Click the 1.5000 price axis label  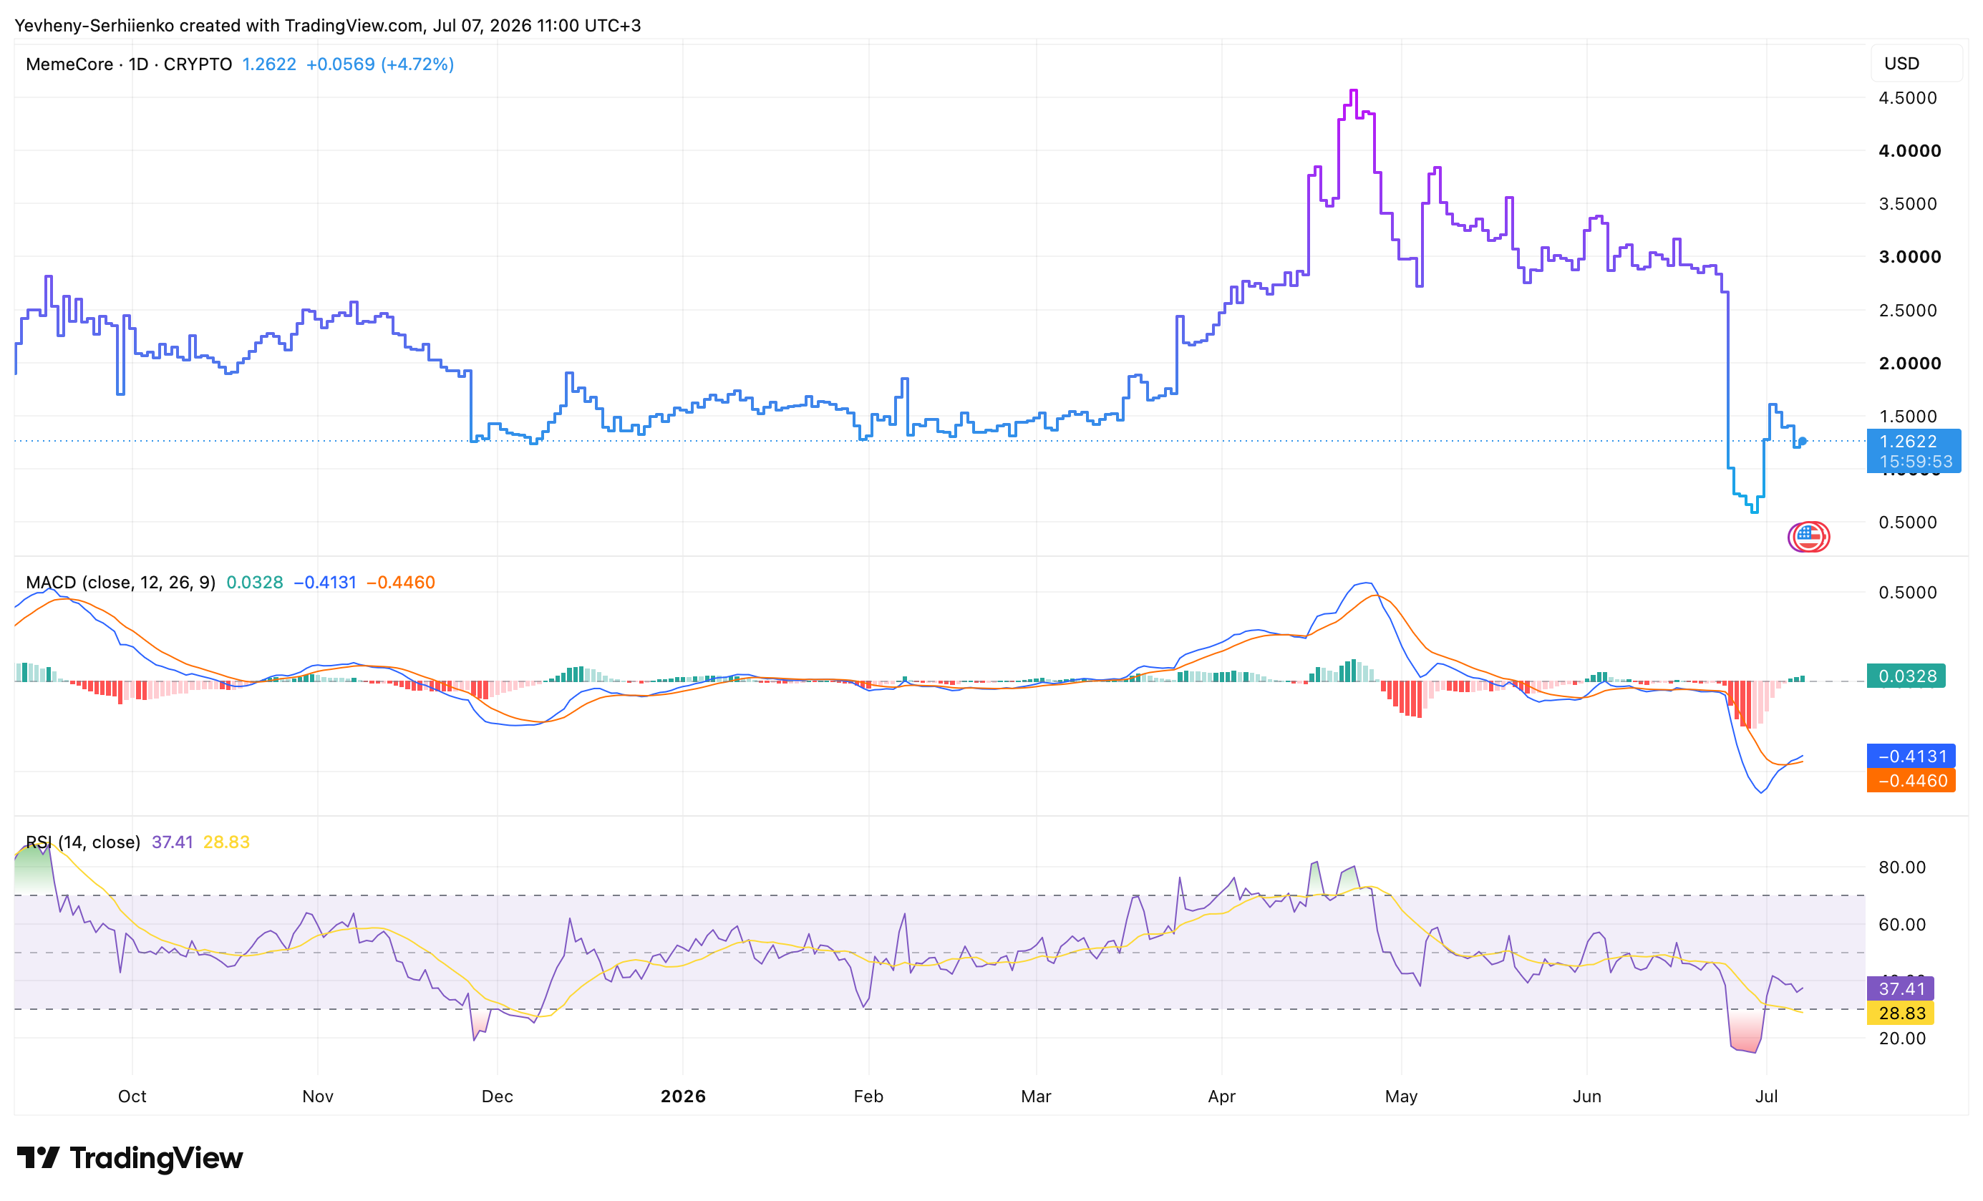pos(1907,417)
